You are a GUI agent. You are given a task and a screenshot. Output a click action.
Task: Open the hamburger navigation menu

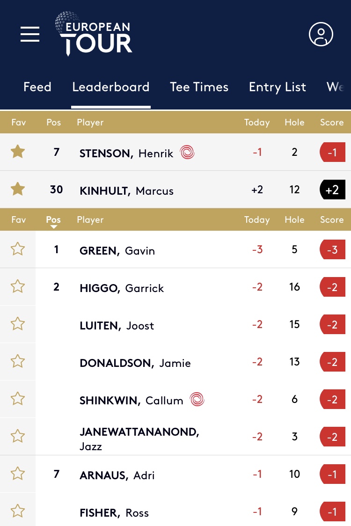[x=30, y=34]
